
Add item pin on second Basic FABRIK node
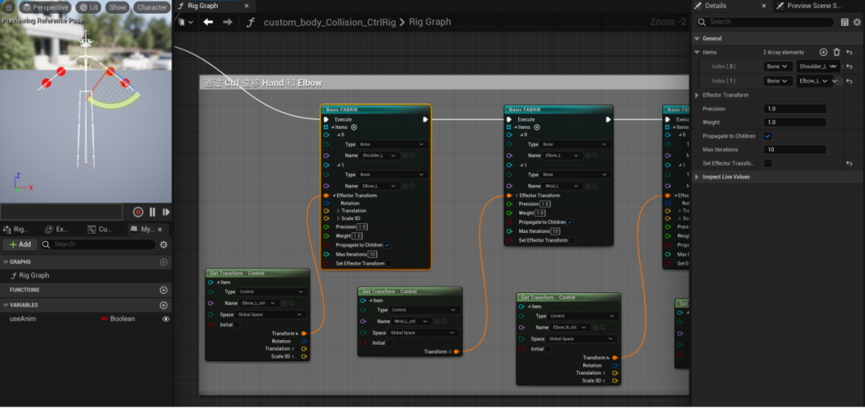coord(537,126)
